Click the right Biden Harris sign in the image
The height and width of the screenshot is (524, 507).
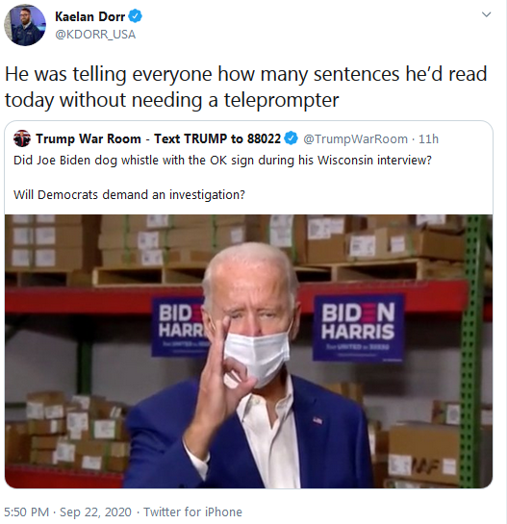358,328
